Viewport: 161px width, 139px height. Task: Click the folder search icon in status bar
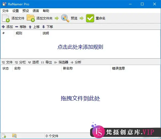[14, 136]
